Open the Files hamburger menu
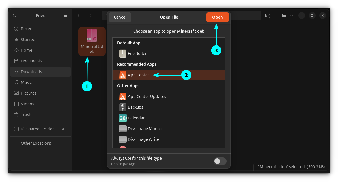 66,16
